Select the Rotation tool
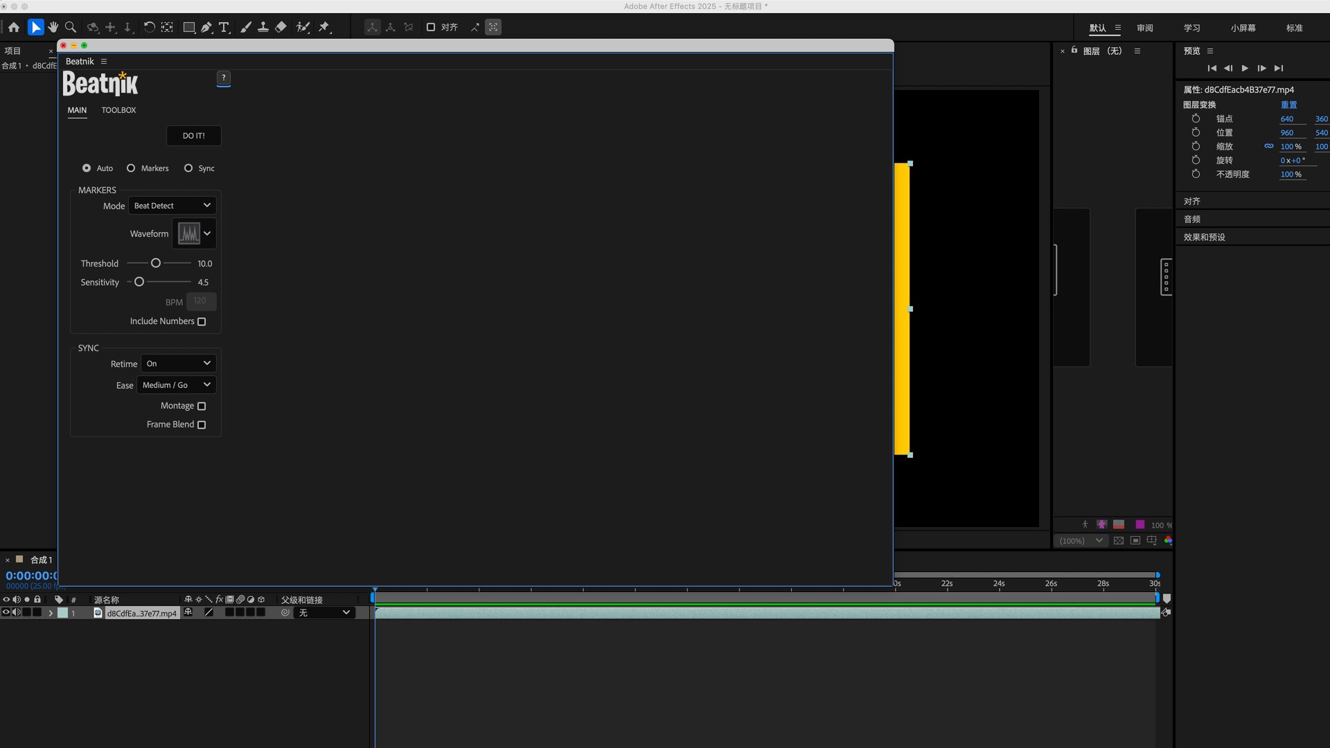This screenshot has height=748, width=1330. [x=149, y=27]
